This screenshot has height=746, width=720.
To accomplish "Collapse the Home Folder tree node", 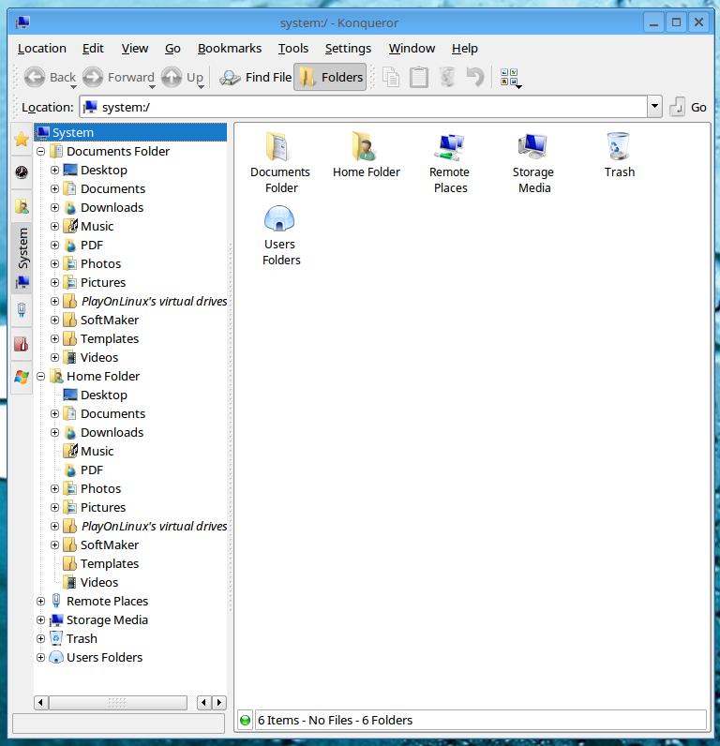I will point(41,377).
